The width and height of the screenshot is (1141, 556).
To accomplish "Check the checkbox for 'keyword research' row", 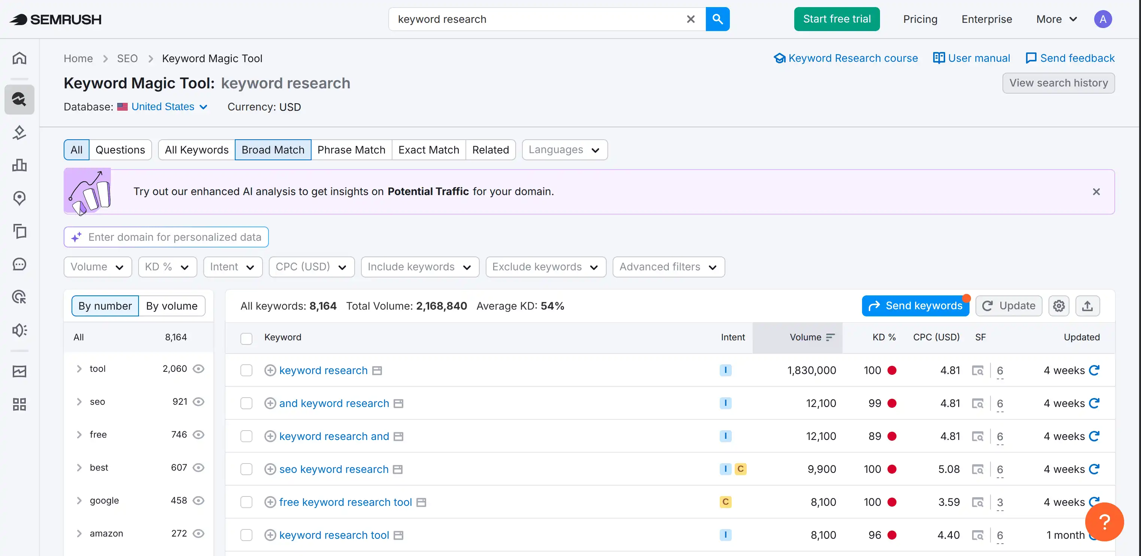I will coord(246,370).
